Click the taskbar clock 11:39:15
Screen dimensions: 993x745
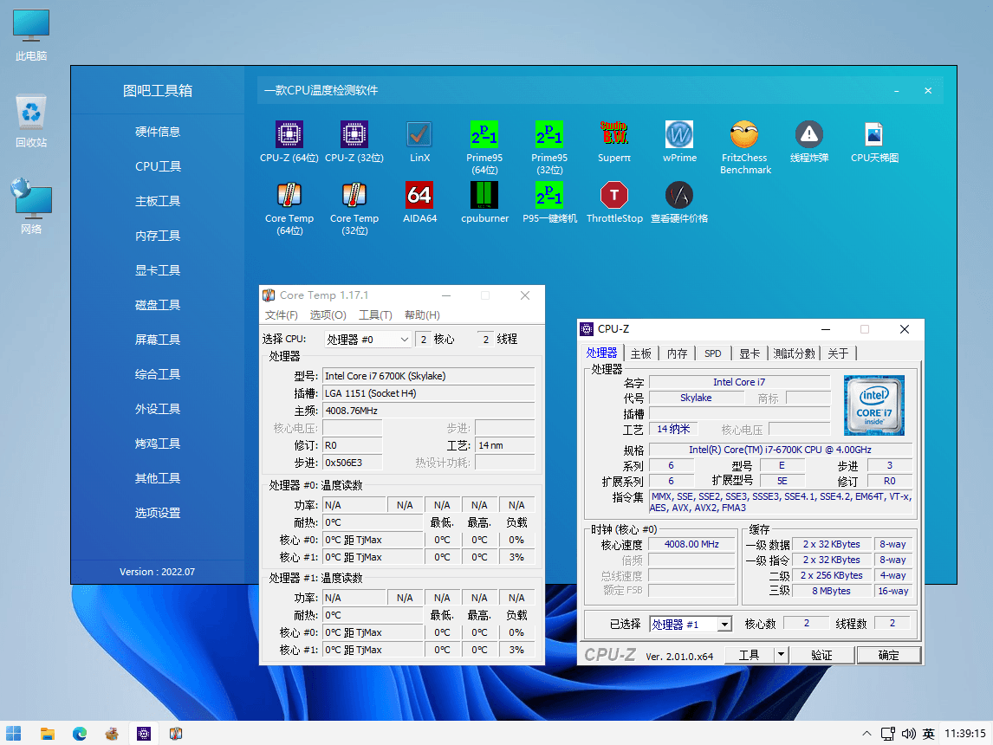(965, 734)
